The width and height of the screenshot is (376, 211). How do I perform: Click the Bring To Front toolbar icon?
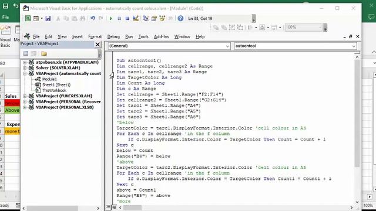click(x=216, y=28)
